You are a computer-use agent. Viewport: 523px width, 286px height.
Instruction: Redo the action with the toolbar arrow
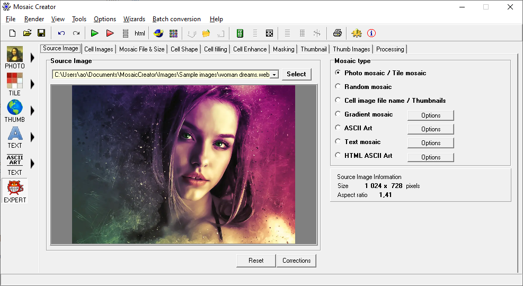point(76,33)
